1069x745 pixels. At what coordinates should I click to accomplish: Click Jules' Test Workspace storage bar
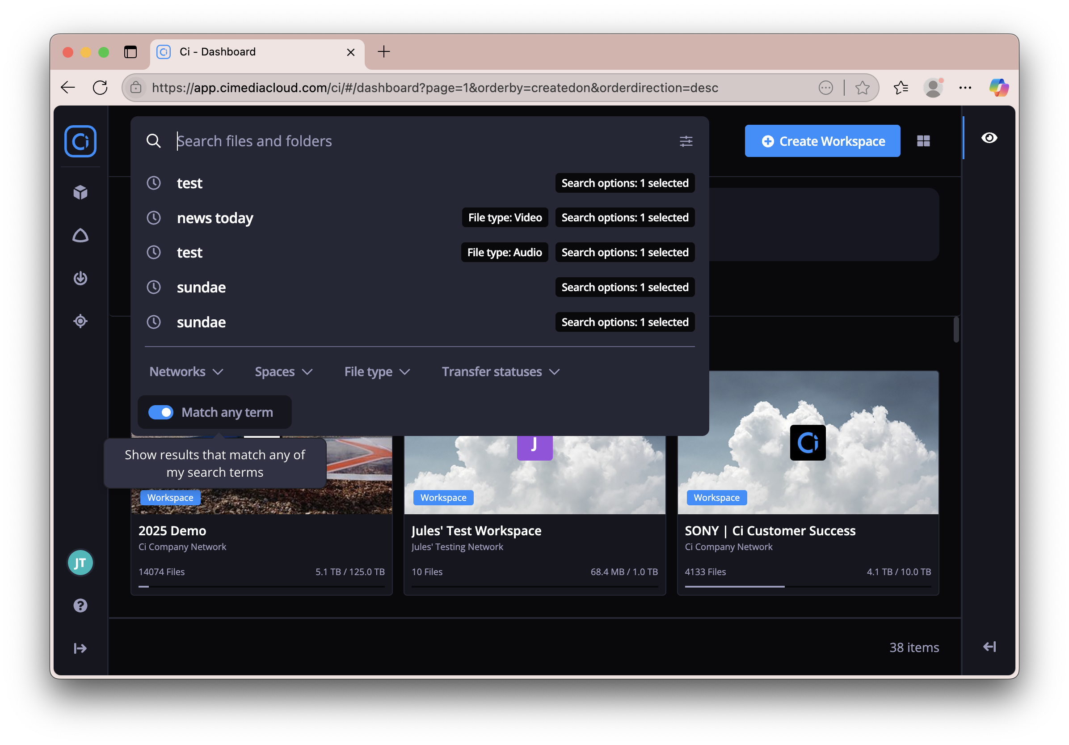point(534,587)
